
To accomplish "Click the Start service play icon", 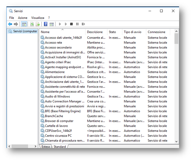I will [60, 24].
